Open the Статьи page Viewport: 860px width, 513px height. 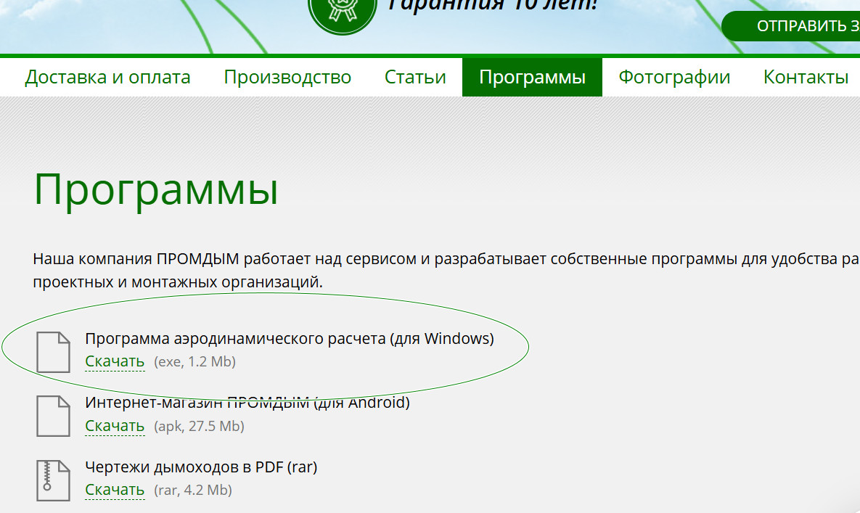415,77
